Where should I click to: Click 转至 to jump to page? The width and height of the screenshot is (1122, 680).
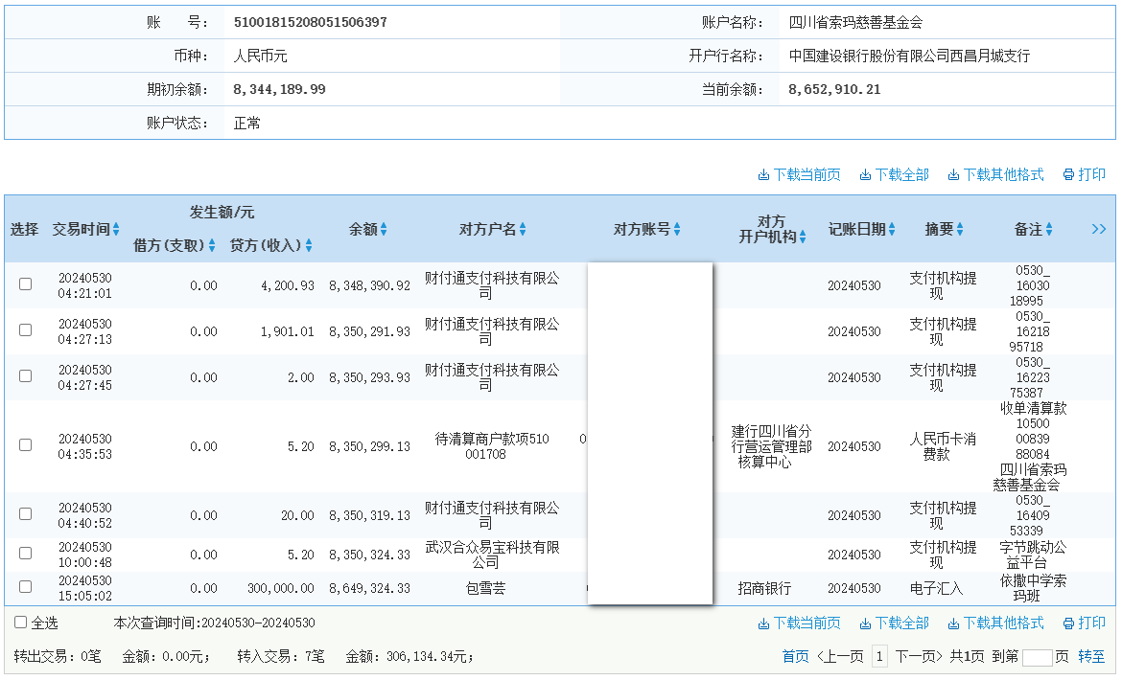(1091, 656)
